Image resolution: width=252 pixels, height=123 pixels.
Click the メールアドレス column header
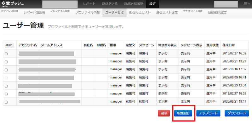point(51,45)
